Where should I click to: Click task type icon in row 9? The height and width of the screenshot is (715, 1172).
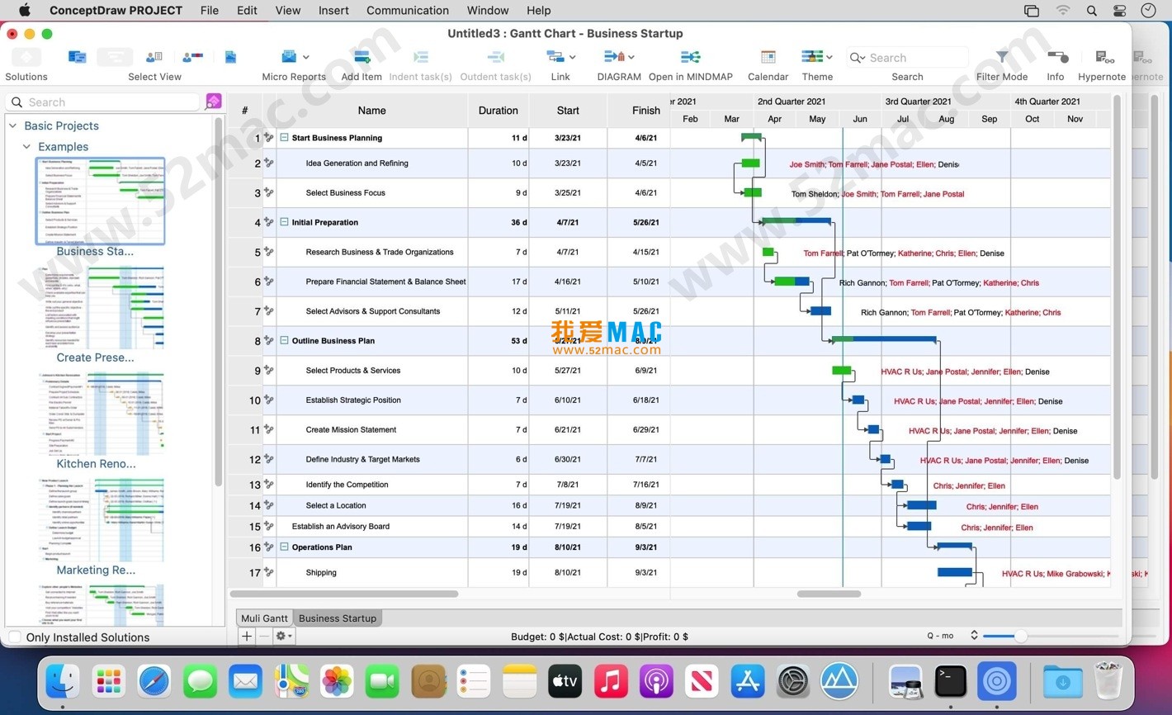click(x=268, y=371)
